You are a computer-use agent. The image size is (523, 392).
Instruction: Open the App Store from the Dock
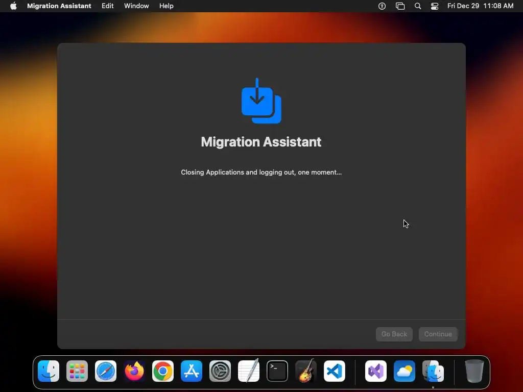pos(192,371)
